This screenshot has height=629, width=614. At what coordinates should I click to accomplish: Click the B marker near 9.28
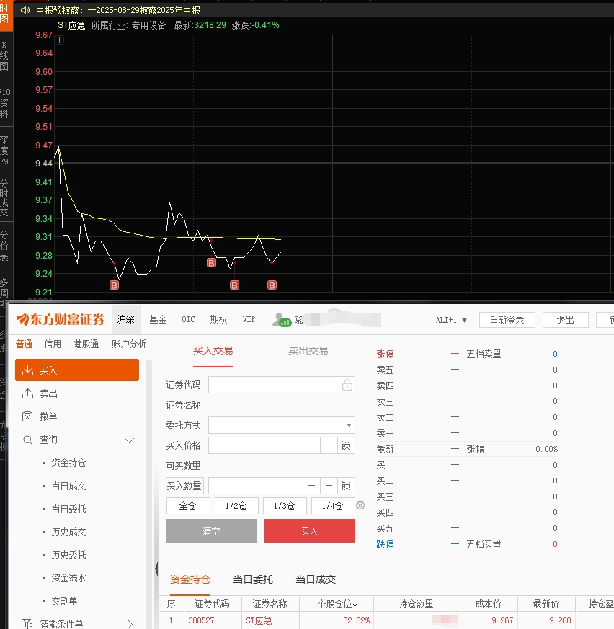click(211, 263)
